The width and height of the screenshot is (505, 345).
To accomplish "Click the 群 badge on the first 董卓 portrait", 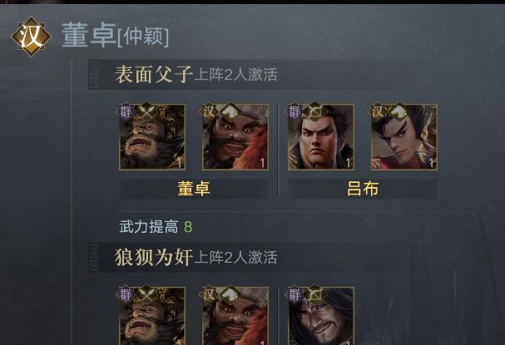I will coord(125,111).
